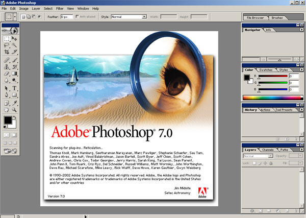Select the Magic Wand tool
306x218 pixels.
tap(14, 45)
